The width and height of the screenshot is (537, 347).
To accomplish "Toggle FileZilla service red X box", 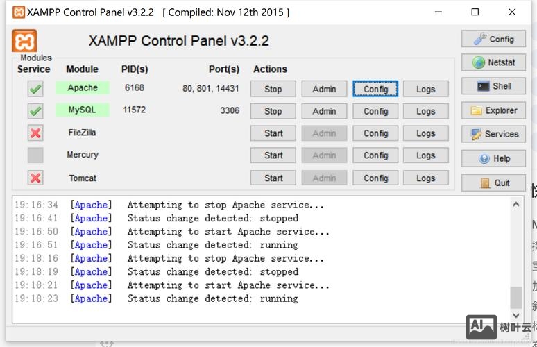I will [x=35, y=133].
